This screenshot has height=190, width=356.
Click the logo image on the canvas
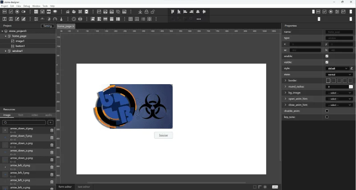[133, 106]
